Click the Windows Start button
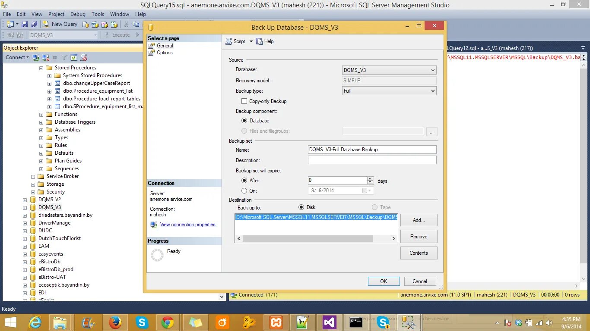This screenshot has height=331, width=590. click(10, 322)
